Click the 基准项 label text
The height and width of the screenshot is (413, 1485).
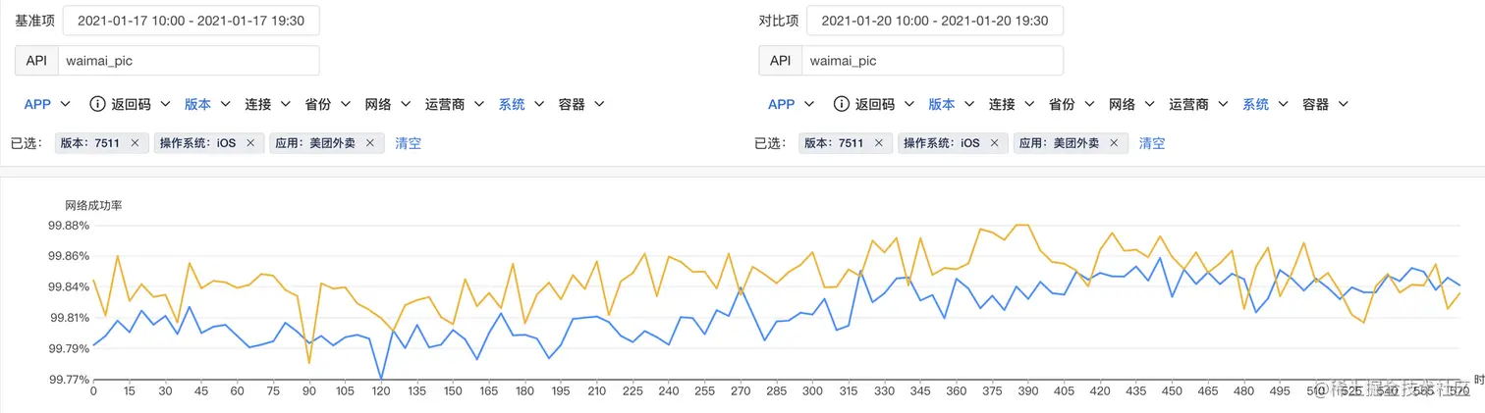pyautogui.click(x=34, y=21)
